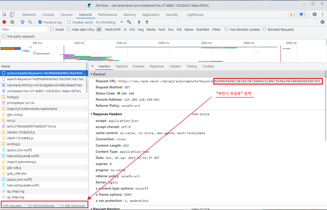The width and height of the screenshot is (327, 210).
Task: Filter requests by Doc type
Action: [171, 29]
